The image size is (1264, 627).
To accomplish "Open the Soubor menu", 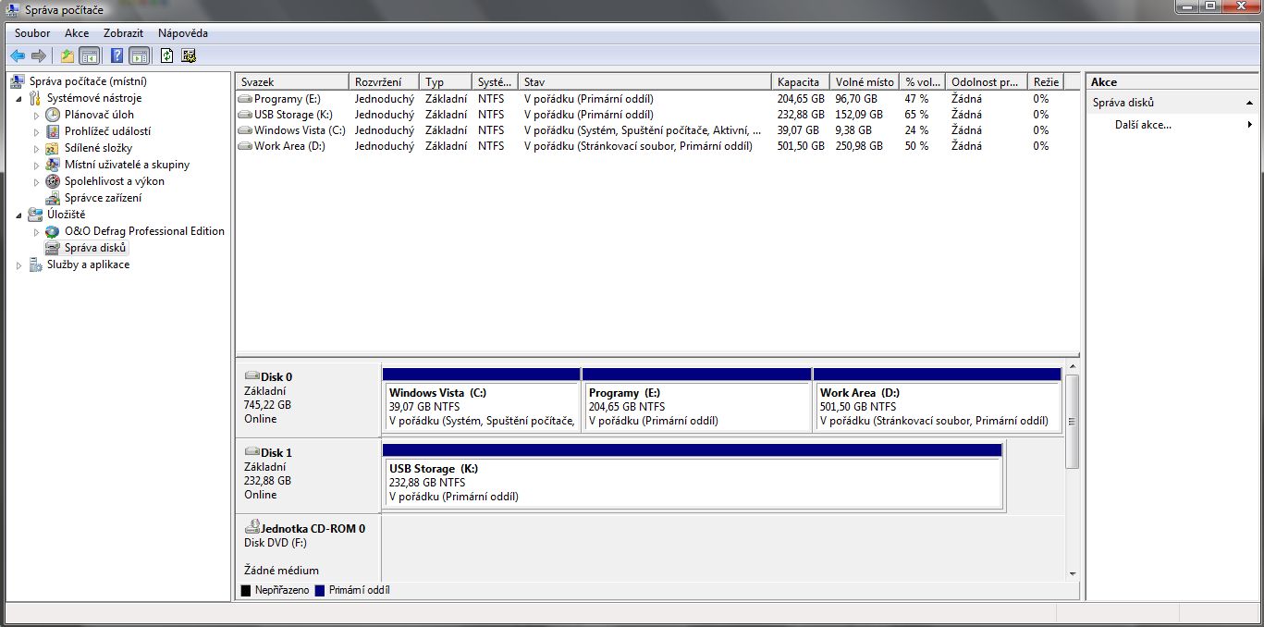I will pyautogui.click(x=32, y=33).
